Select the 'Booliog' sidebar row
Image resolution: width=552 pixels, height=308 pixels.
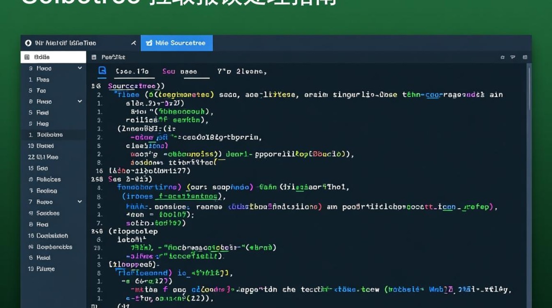[53, 191]
